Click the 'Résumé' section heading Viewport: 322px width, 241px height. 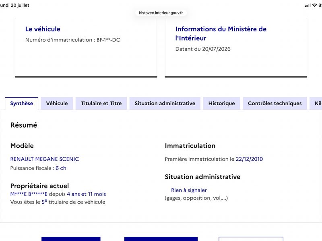[x=24, y=125]
